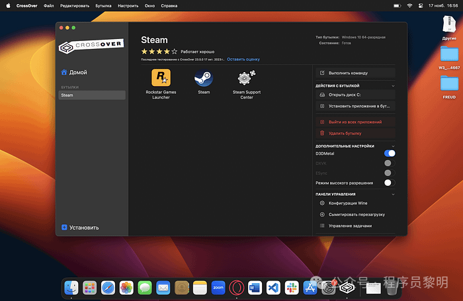463x301 pixels.
Task: Select the Steam bottle in sidebar
Action: (x=92, y=95)
